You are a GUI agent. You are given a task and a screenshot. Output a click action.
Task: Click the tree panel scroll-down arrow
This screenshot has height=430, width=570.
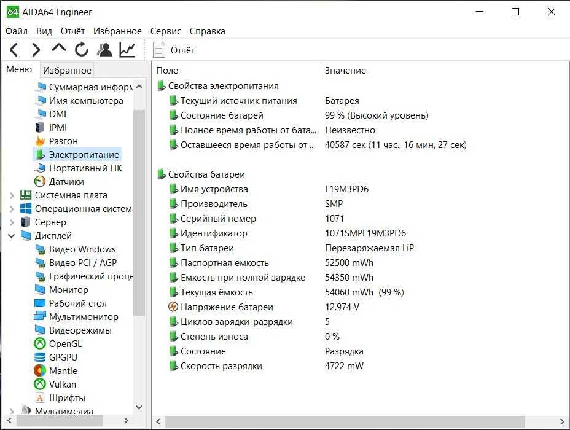[139, 407]
